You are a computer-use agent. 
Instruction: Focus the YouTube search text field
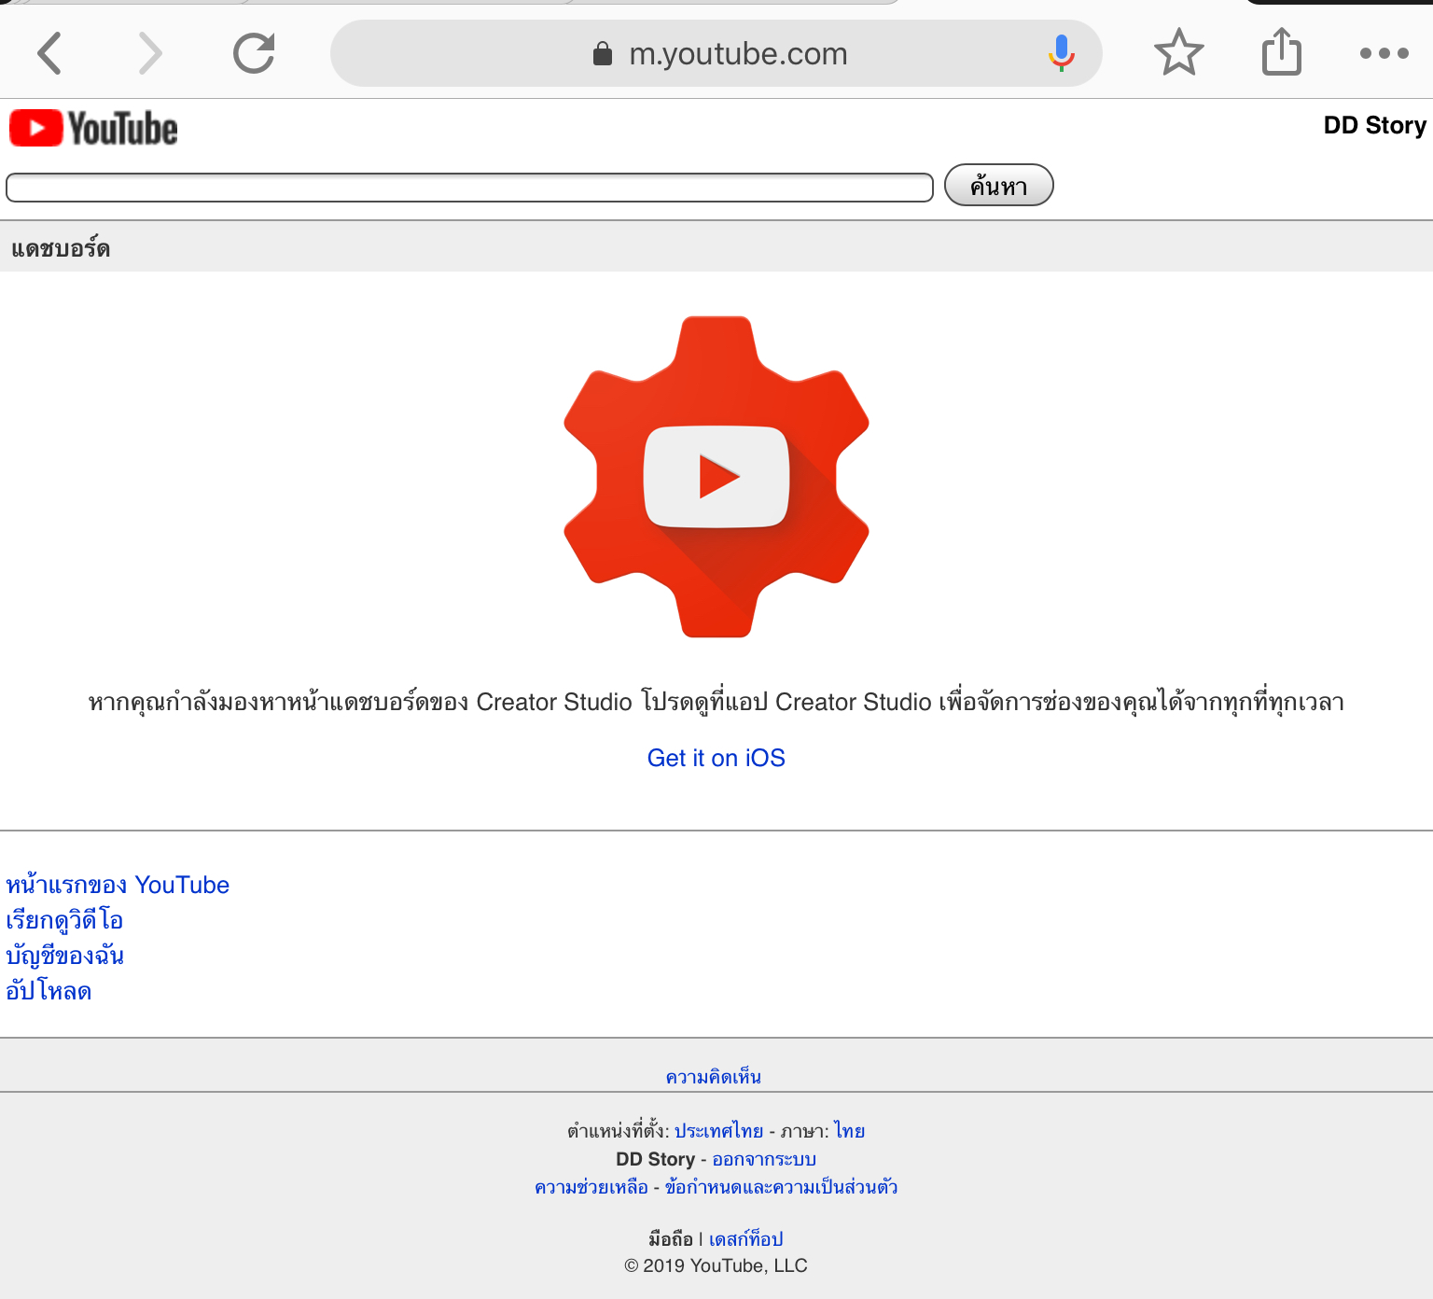(469, 188)
